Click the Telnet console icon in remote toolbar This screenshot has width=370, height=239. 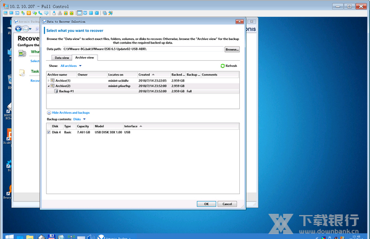(17, 13)
